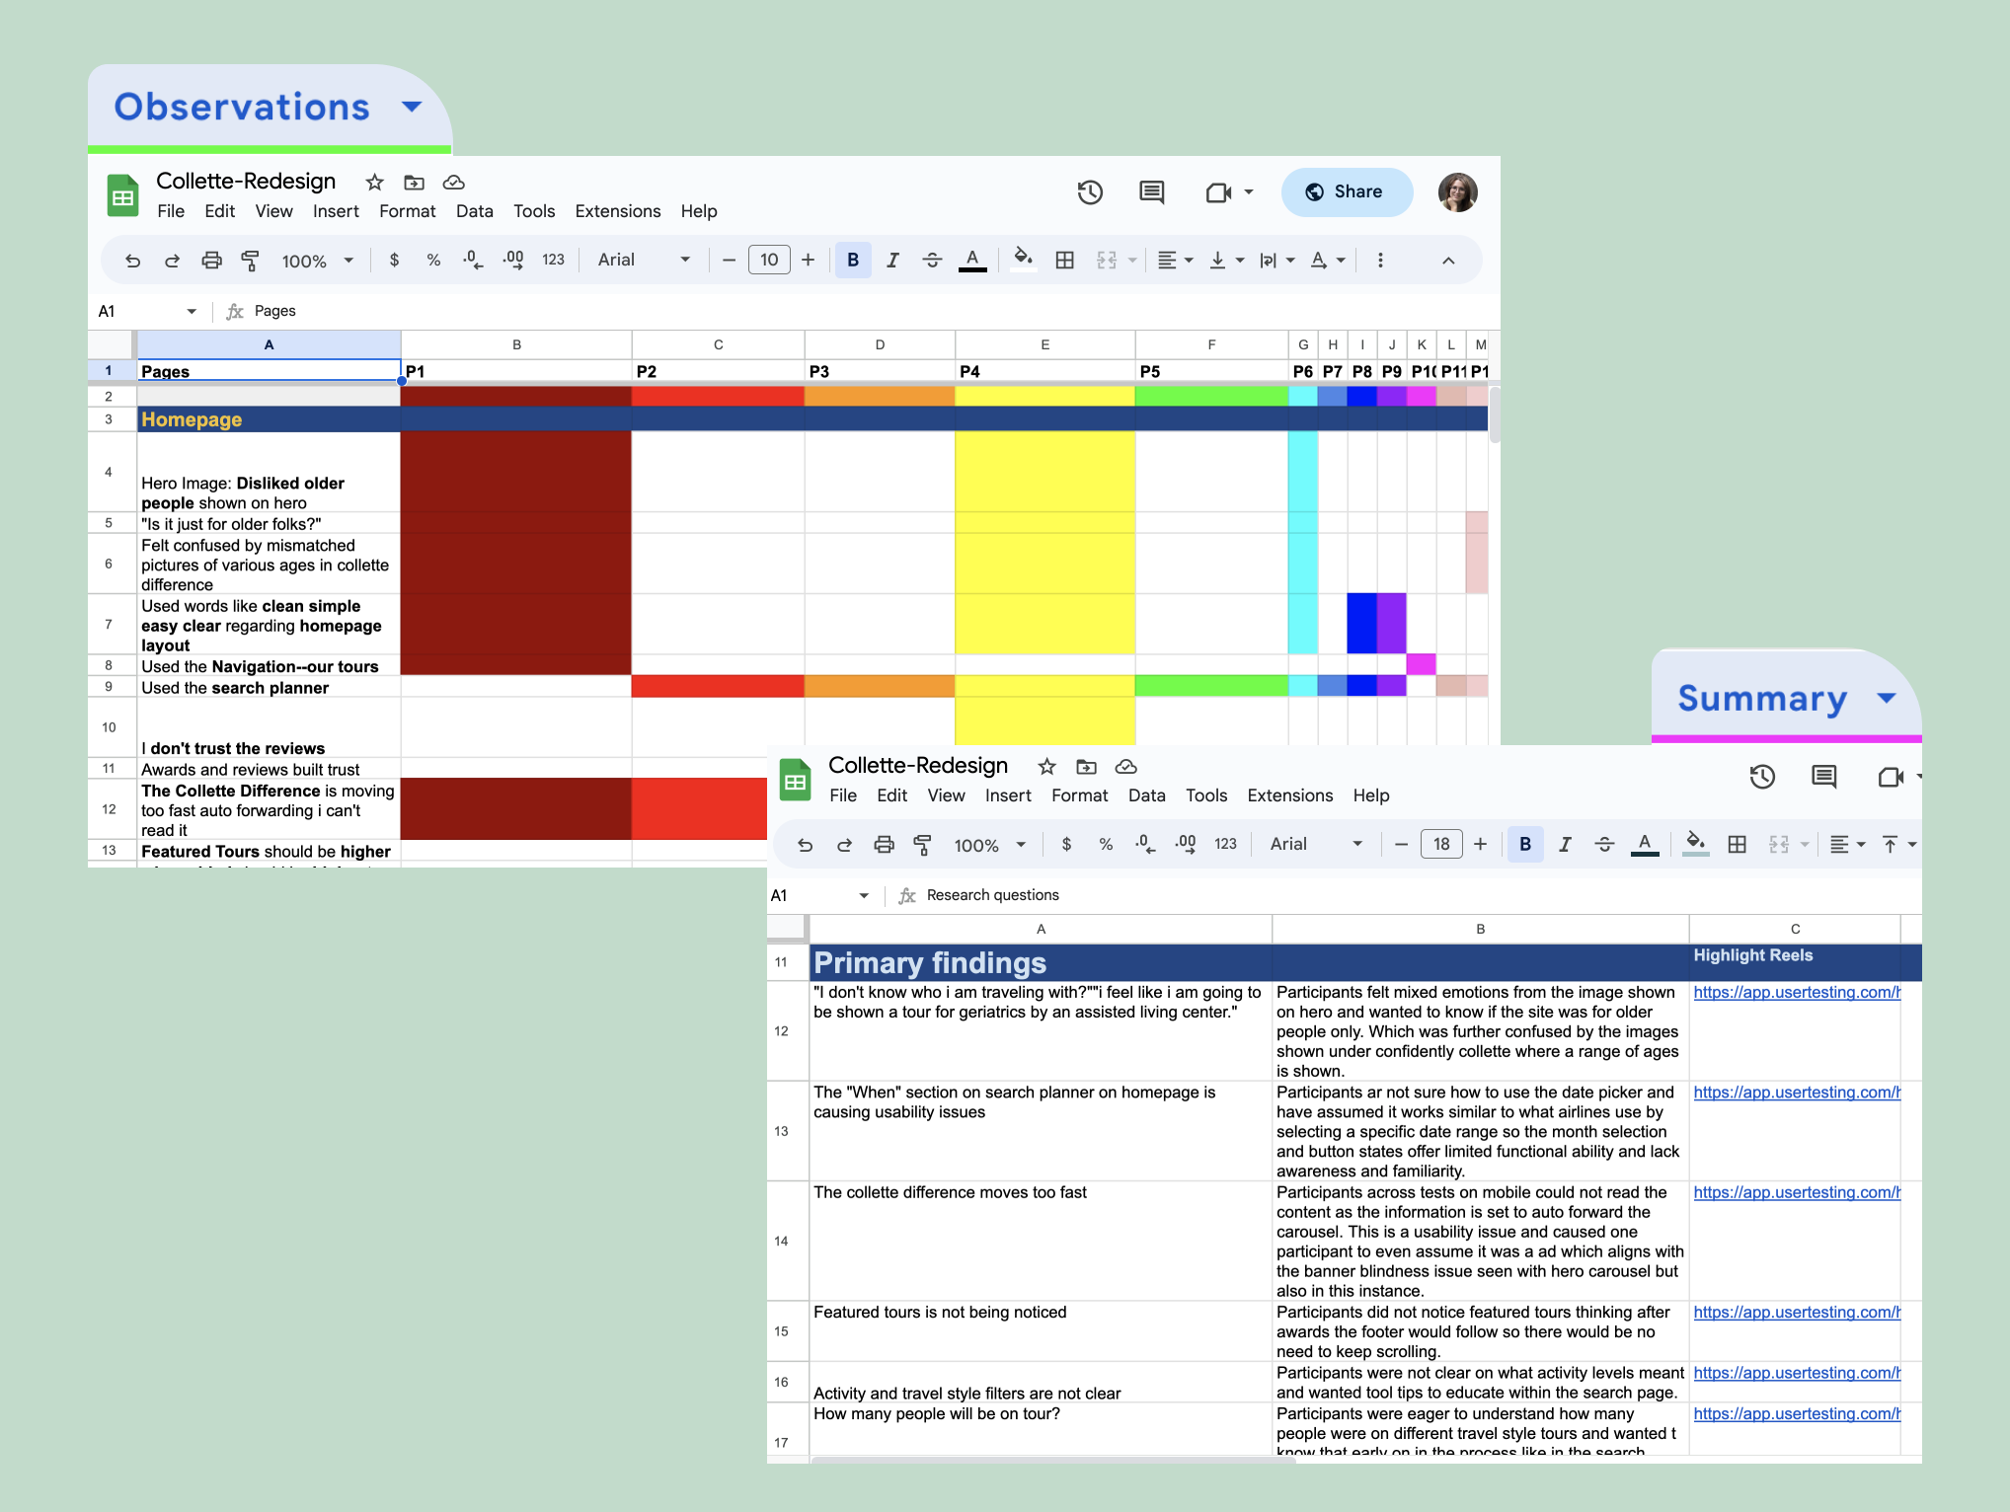Image resolution: width=2010 pixels, height=1512 pixels.
Task: Format as currency in Observations sheet
Action: 395,260
